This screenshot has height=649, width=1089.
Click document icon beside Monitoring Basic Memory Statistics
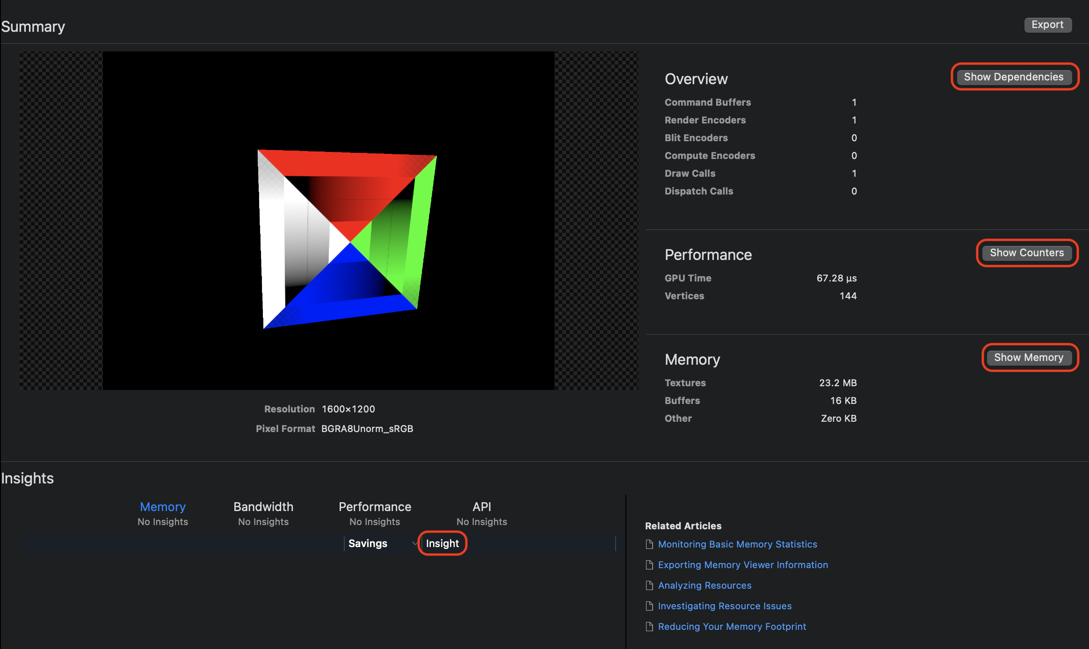(x=649, y=544)
